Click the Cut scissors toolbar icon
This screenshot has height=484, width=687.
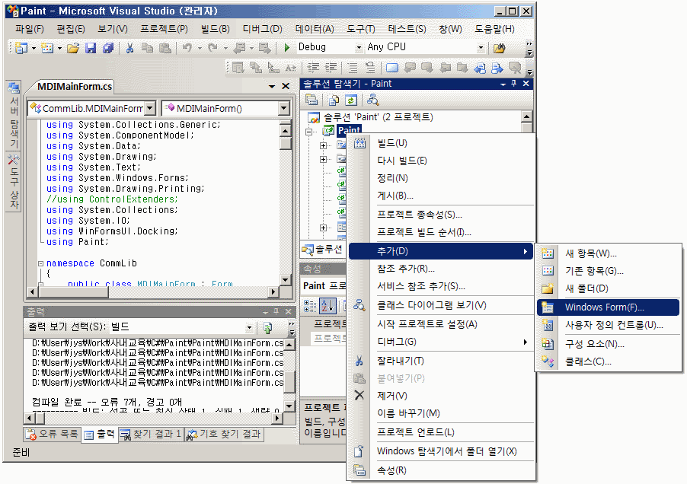pyautogui.click(x=129, y=48)
